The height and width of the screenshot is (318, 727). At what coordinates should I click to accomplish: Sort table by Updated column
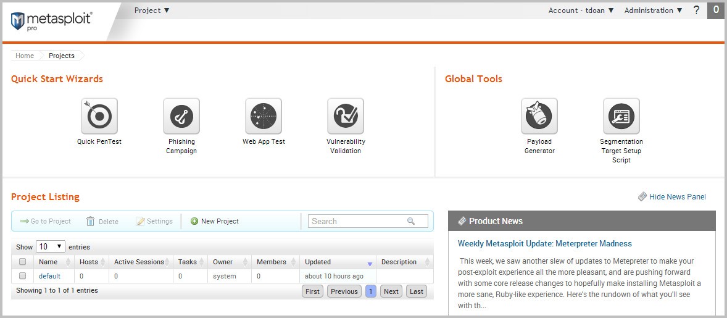[338, 262]
